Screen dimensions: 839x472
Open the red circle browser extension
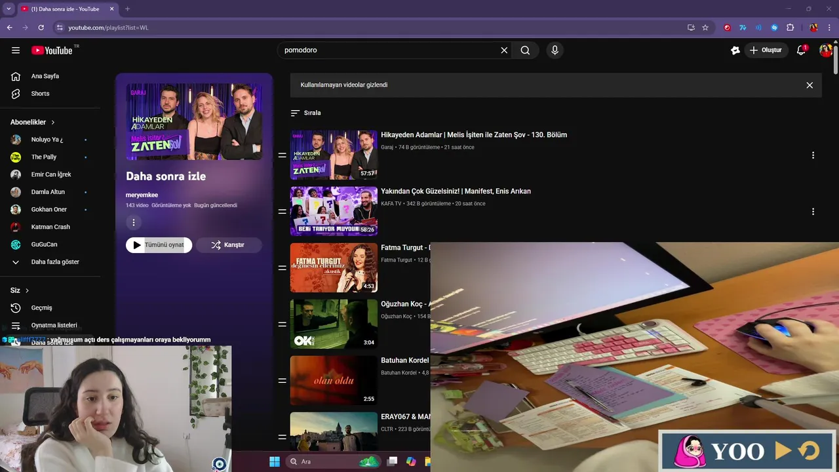point(727,28)
